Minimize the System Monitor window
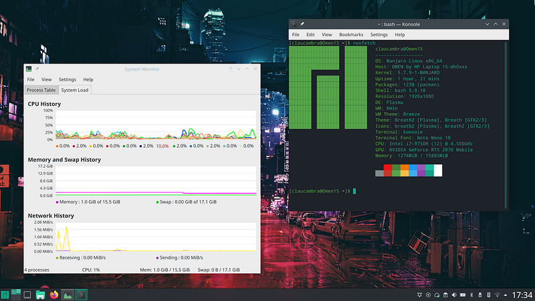The height and width of the screenshot is (301, 535). pyautogui.click(x=239, y=69)
